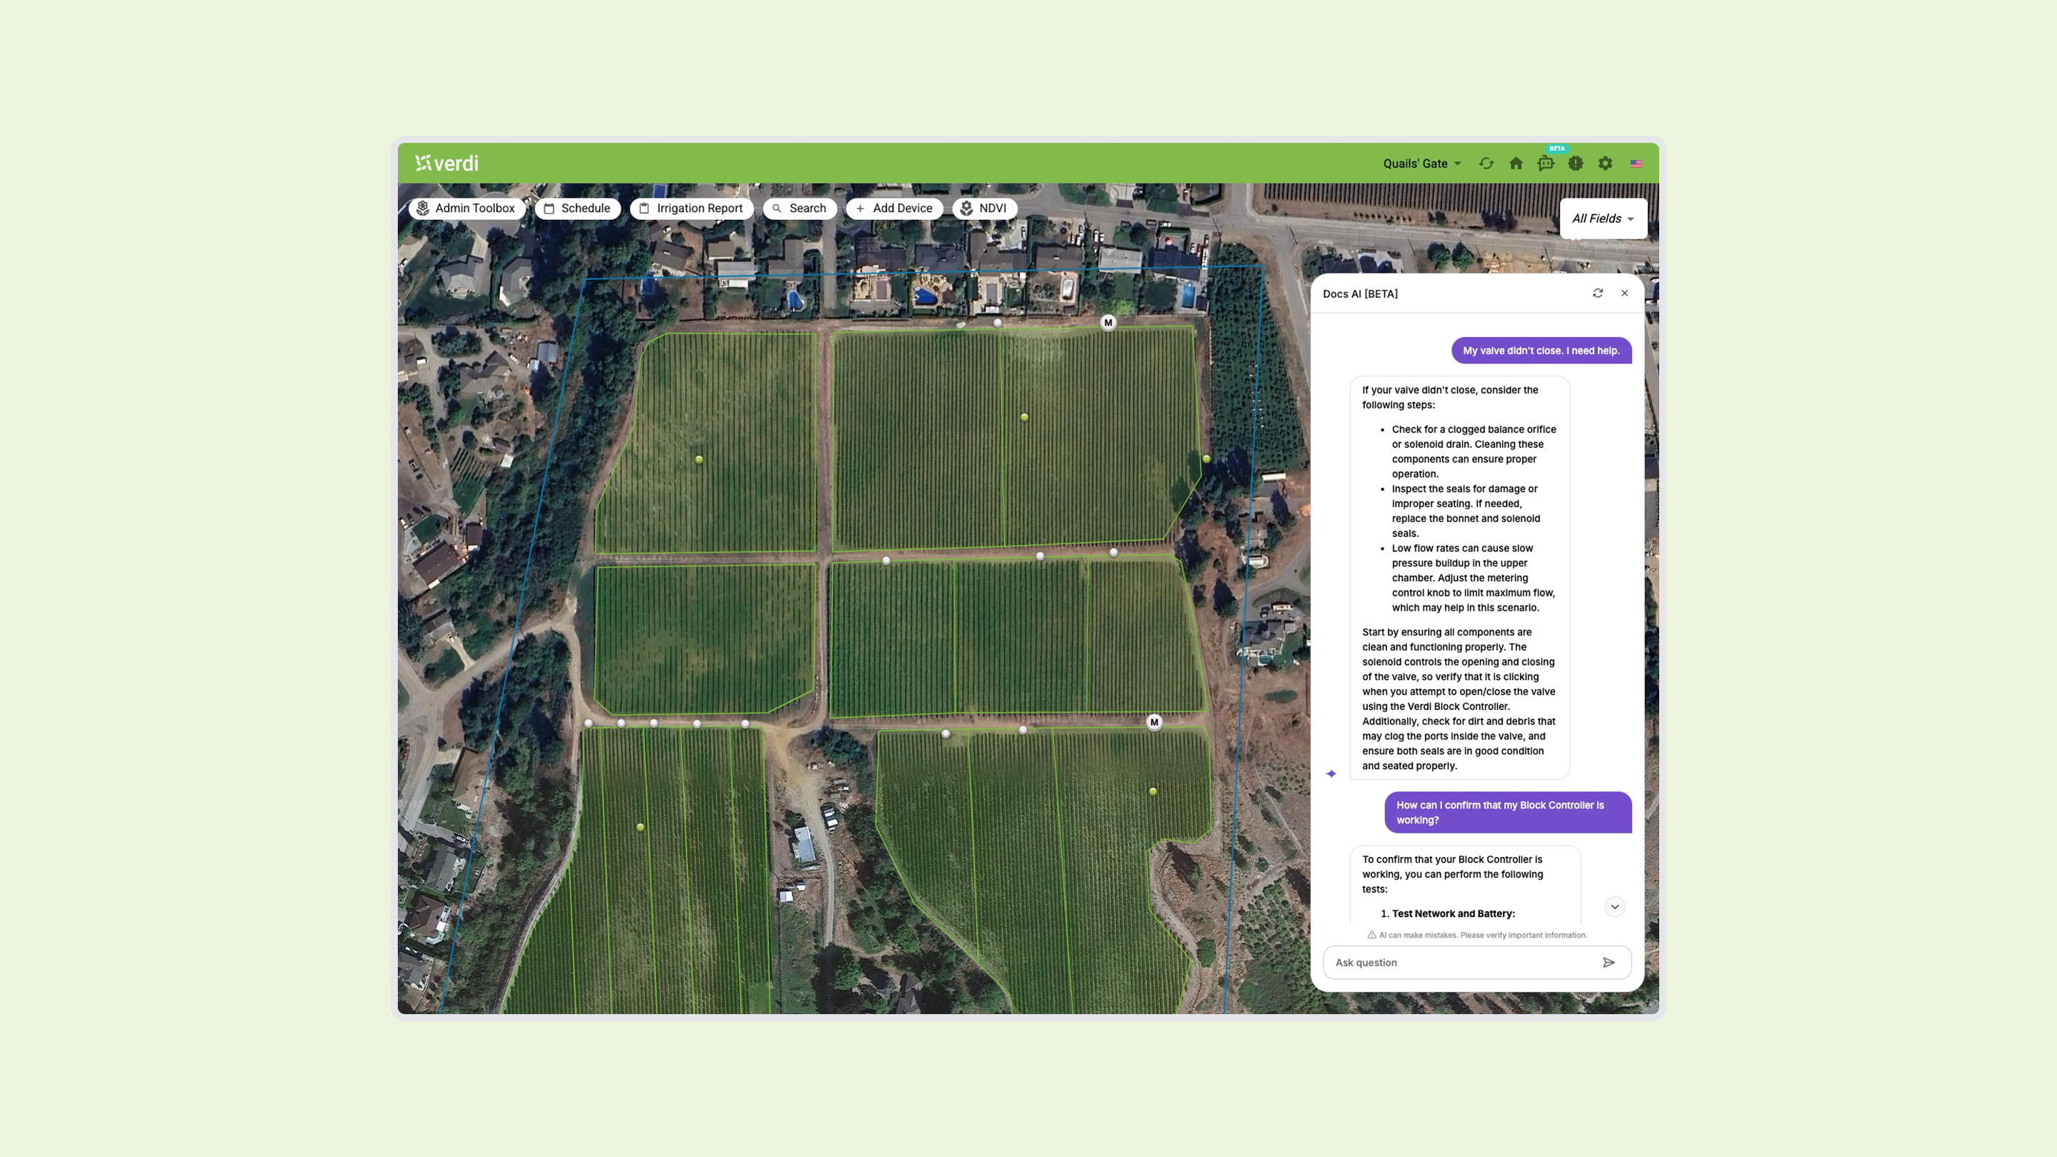Click the verdi logo
This screenshot has width=2057, height=1157.
coord(447,164)
